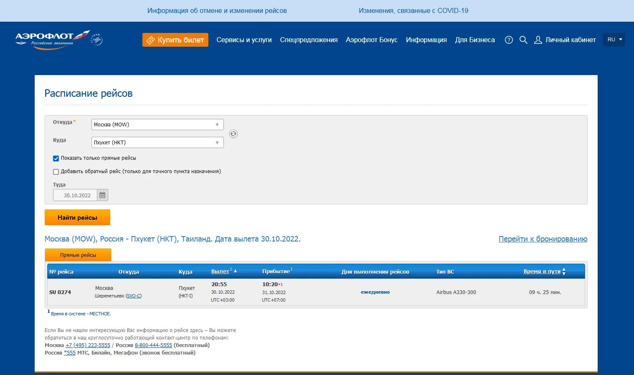
Task: Open Информация menu
Action: (x=426, y=40)
